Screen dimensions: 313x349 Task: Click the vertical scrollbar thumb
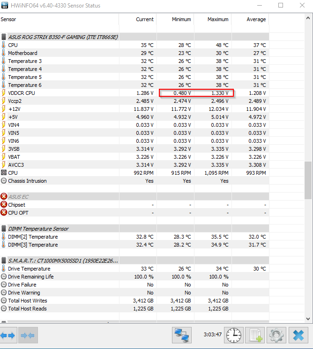click(x=308, y=180)
